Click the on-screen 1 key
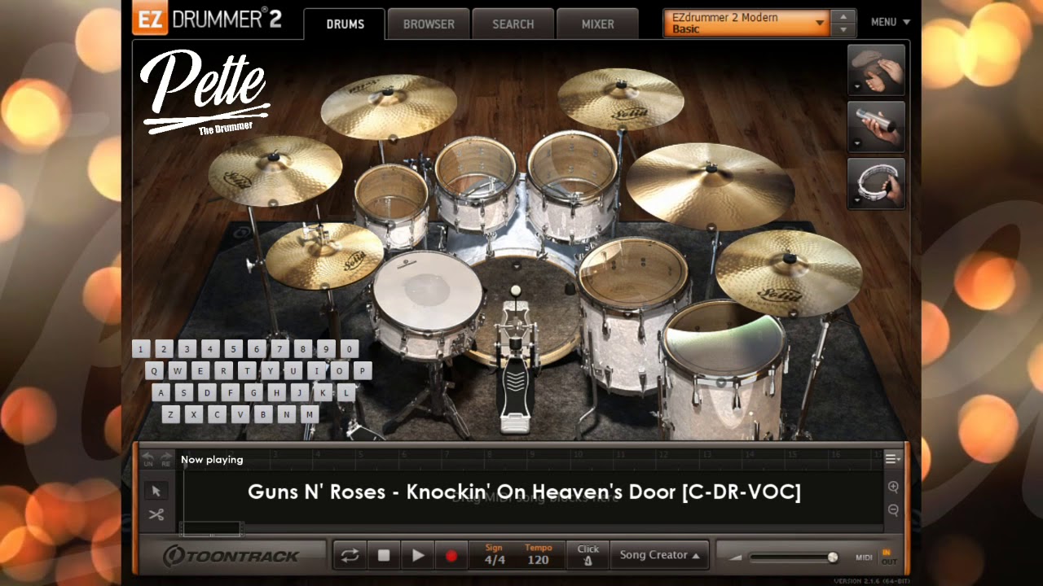1043x586 pixels. click(x=141, y=350)
